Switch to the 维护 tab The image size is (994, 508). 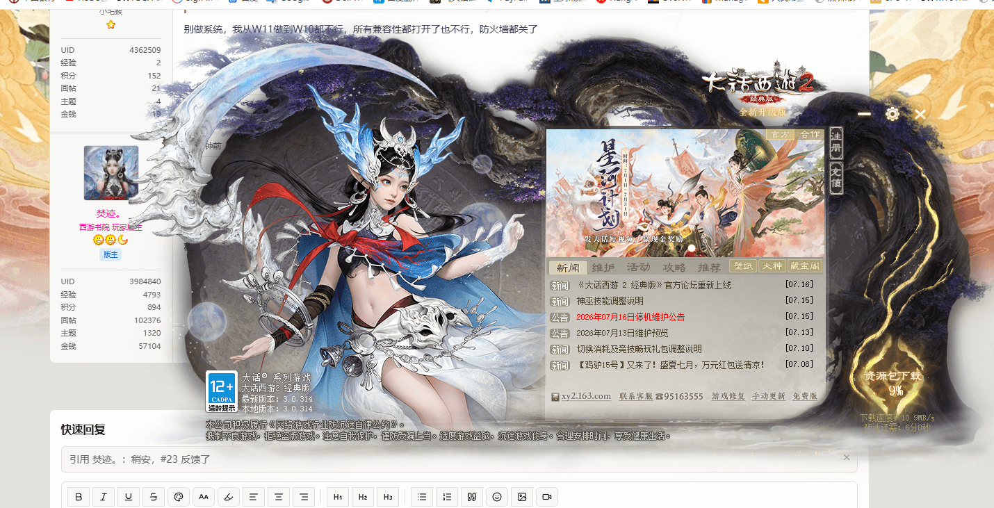pos(603,268)
